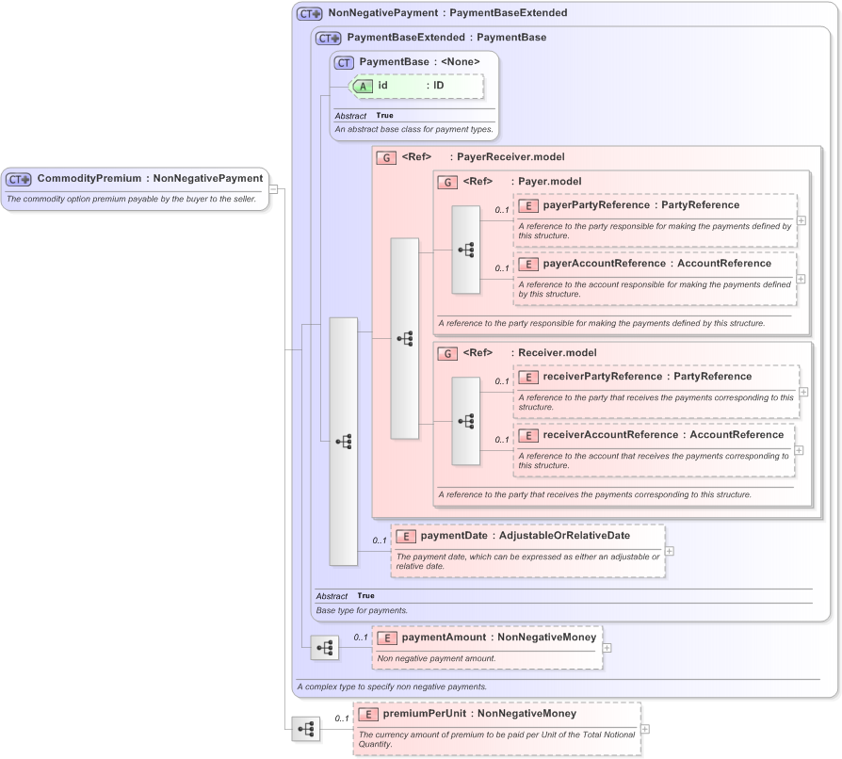Click the id : ID attribute label
Image resolution: width=842 pixels, height=759 pixels.
411,86
